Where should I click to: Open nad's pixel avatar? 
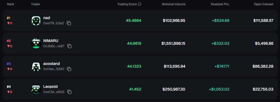pos(36,21)
